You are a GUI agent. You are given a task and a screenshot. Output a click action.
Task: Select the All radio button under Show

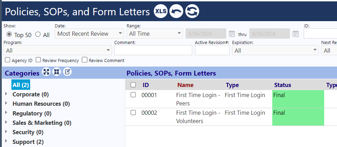tap(38, 34)
